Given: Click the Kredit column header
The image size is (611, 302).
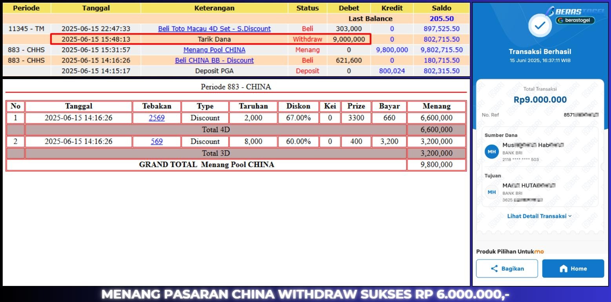Looking at the screenshot, I should [392, 8].
